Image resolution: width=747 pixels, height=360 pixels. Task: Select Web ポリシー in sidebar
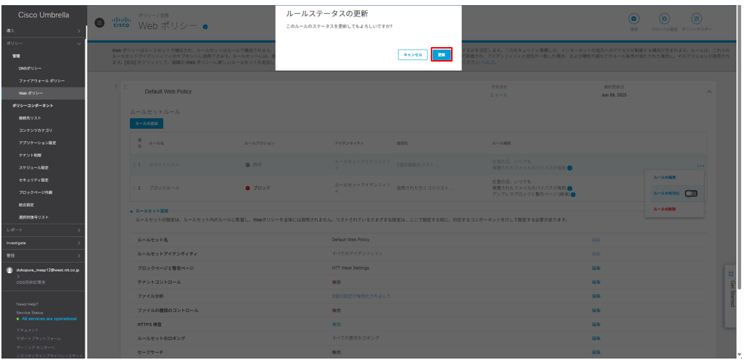[31, 93]
